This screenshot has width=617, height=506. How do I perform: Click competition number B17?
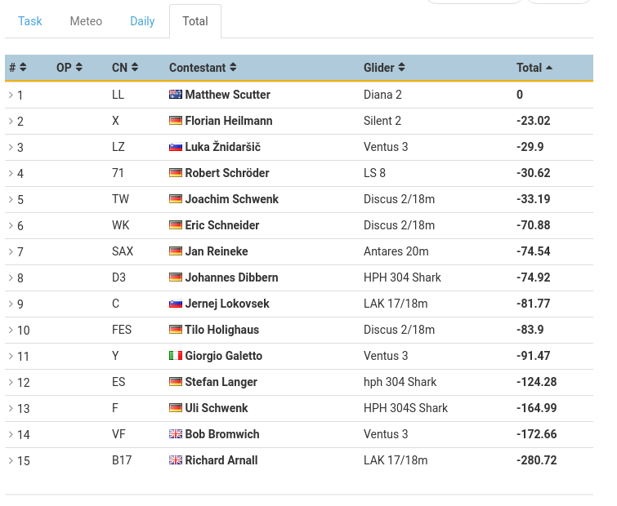click(x=122, y=460)
